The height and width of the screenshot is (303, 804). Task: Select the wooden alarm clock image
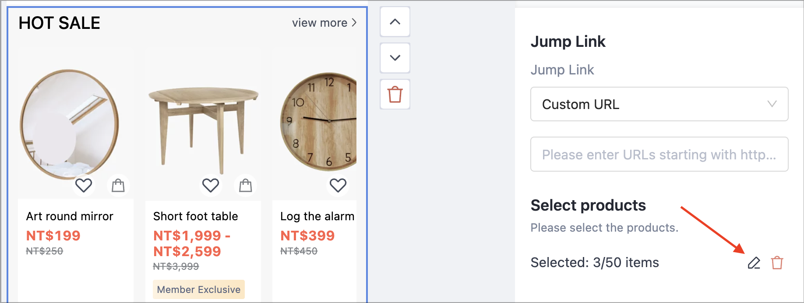pos(318,121)
